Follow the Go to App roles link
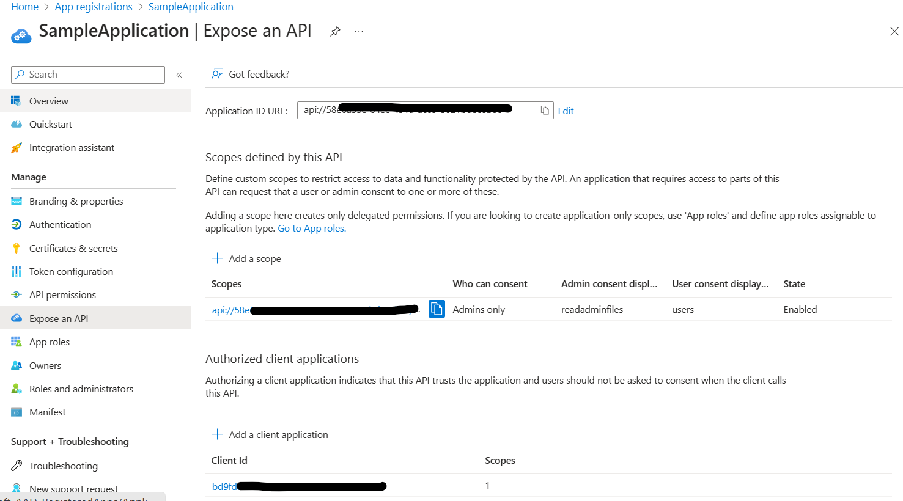 pos(312,229)
